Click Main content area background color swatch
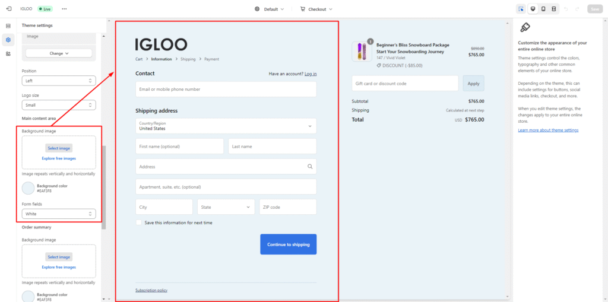Screen dimensions: 608x302 pos(28,188)
